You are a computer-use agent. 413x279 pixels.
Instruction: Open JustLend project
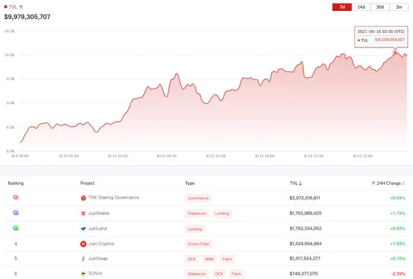point(97,229)
